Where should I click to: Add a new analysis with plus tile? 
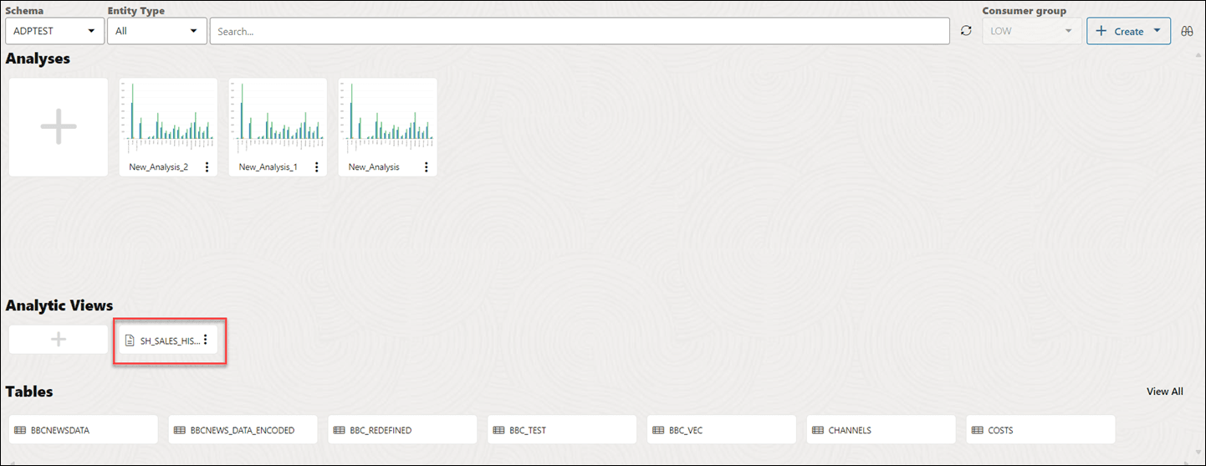59,127
